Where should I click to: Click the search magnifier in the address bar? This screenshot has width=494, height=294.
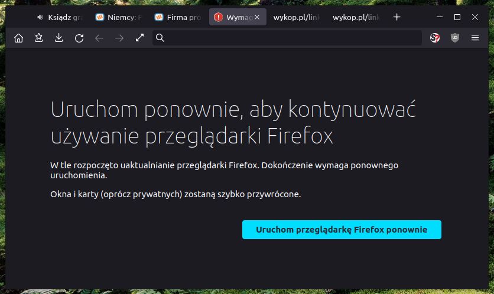click(160, 38)
